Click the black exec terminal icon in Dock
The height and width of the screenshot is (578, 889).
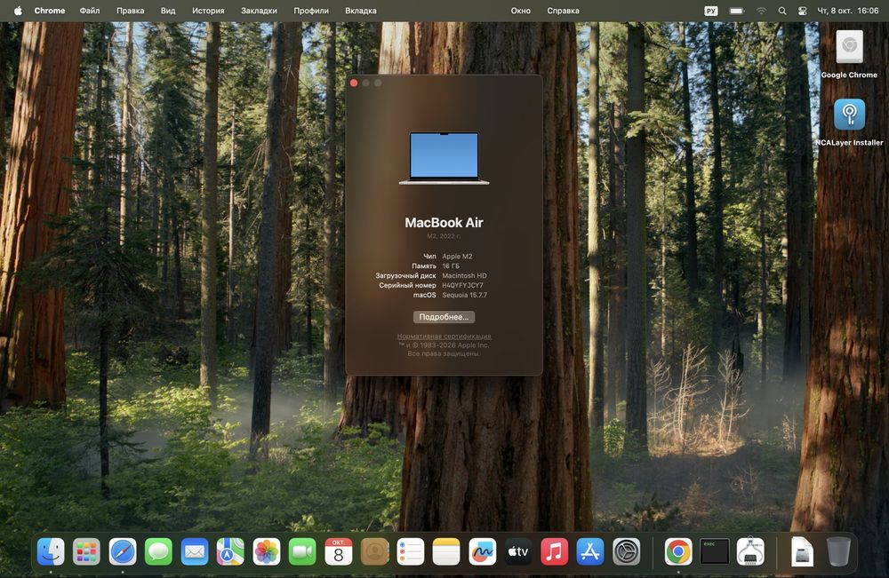coord(715,551)
